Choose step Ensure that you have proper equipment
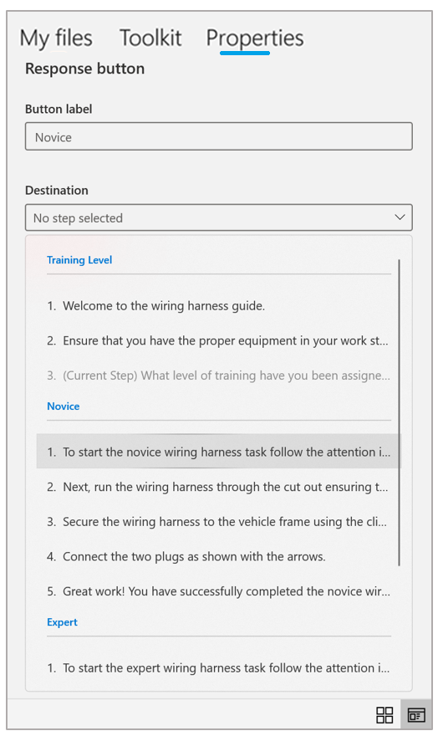Screen dimensions: 438x736 [x=219, y=340]
